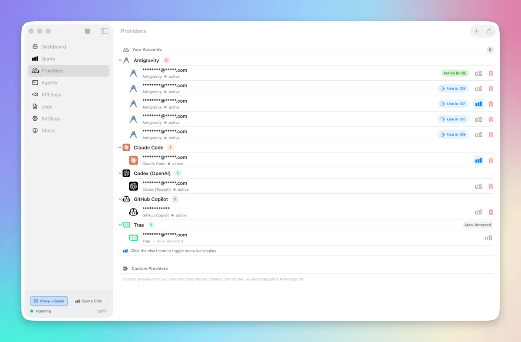Click the total accounts badge showing 9
Screen dimensions: 521x342
click(490, 50)
